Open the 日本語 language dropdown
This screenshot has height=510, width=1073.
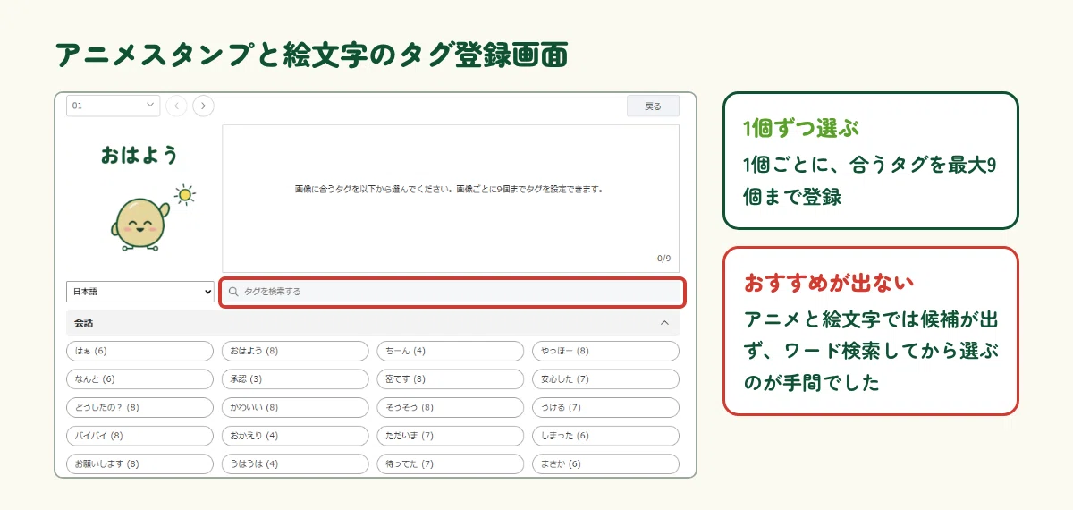(140, 292)
